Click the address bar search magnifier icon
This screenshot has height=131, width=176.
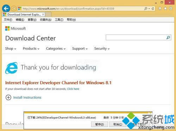pos(146,8)
